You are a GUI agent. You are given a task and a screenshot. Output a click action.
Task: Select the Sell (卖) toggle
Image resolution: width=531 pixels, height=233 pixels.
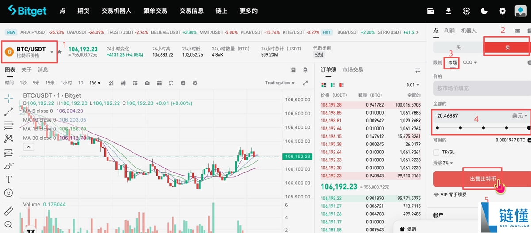point(507,47)
